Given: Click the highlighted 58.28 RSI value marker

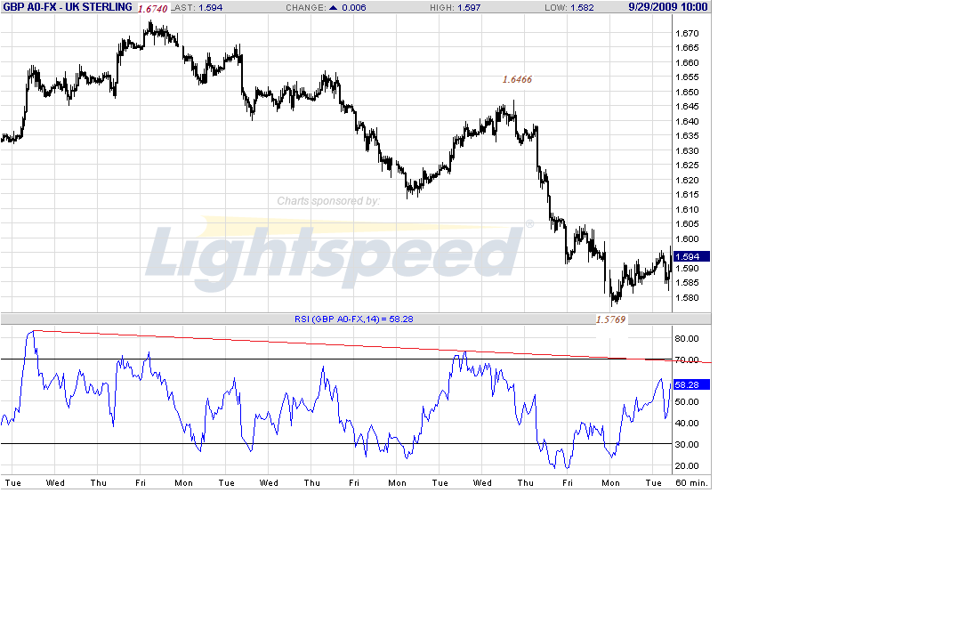Looking at the screenshot, I should point(690,384).
